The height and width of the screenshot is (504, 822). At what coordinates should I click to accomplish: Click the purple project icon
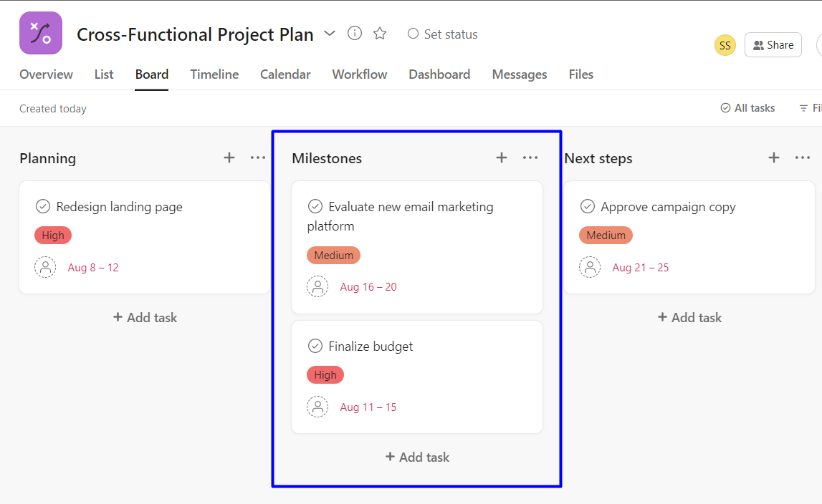click(41, 33)
